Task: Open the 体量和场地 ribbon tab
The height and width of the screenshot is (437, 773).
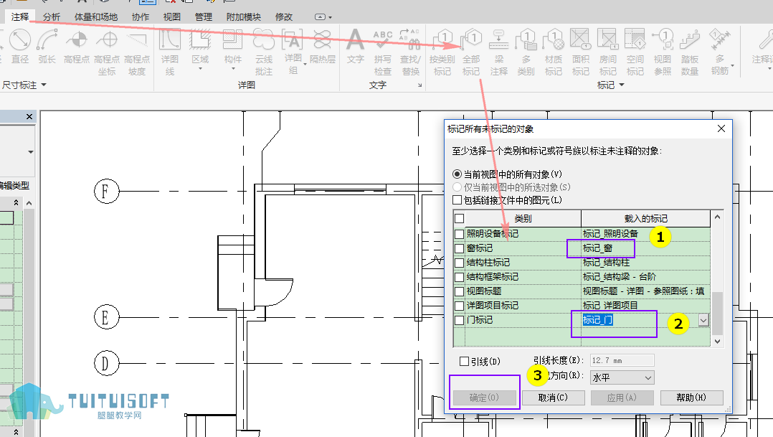Action: point(96,17)
